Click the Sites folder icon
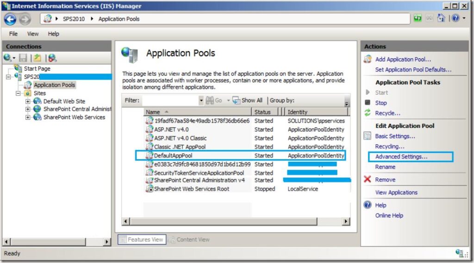 pyautogui.click(x=28, y=93)
